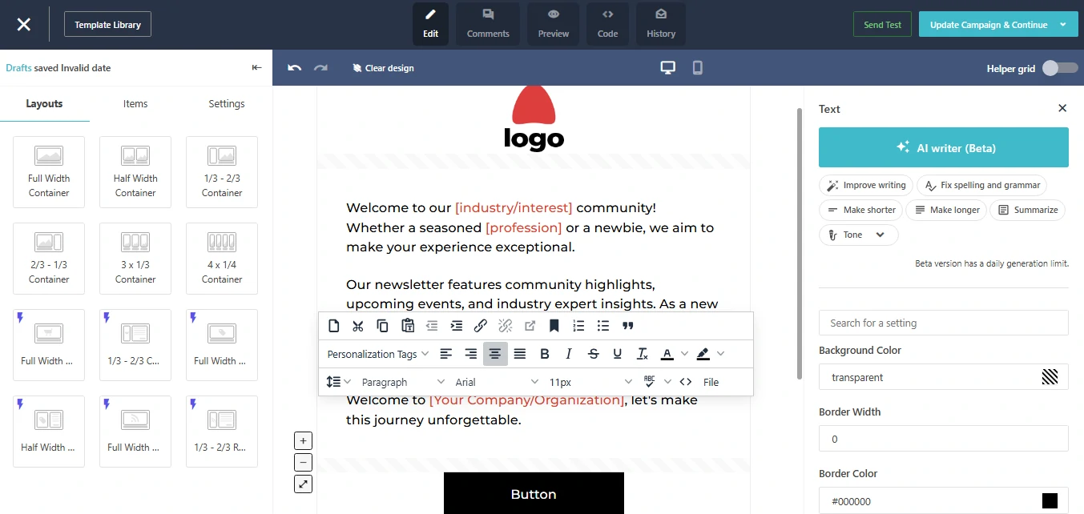Click the Improve writing button

click(x=865, y=185)
